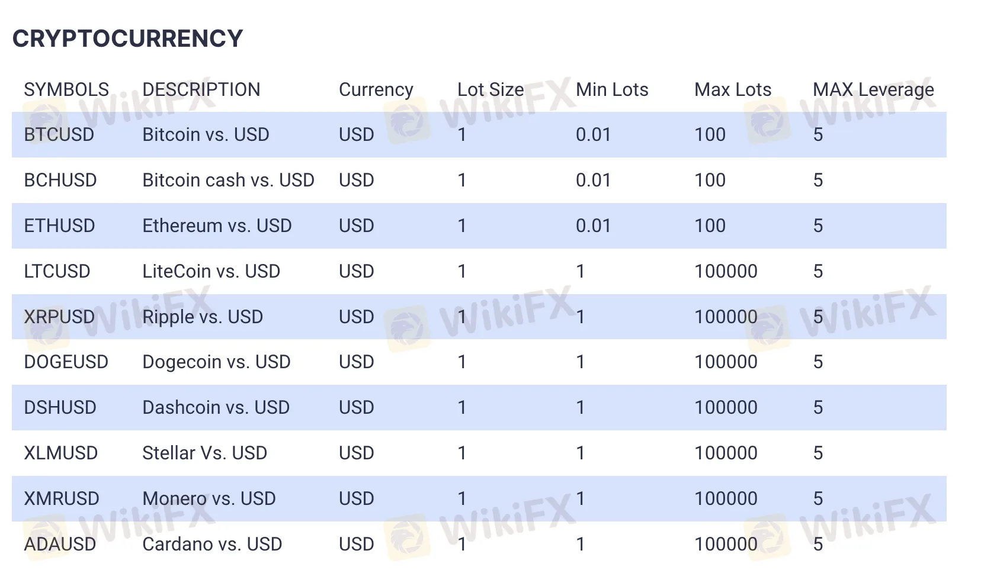This screenshot has height=573, width=981.
Task: Select the XMRUSD symbol cell
Action: point(61,498)
